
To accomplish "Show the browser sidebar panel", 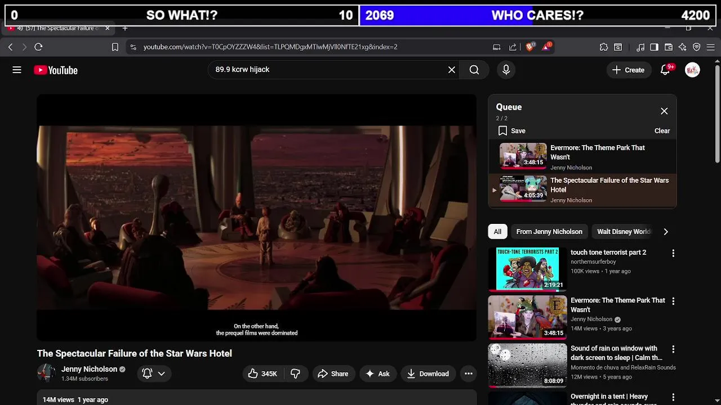I will [654, 47].
